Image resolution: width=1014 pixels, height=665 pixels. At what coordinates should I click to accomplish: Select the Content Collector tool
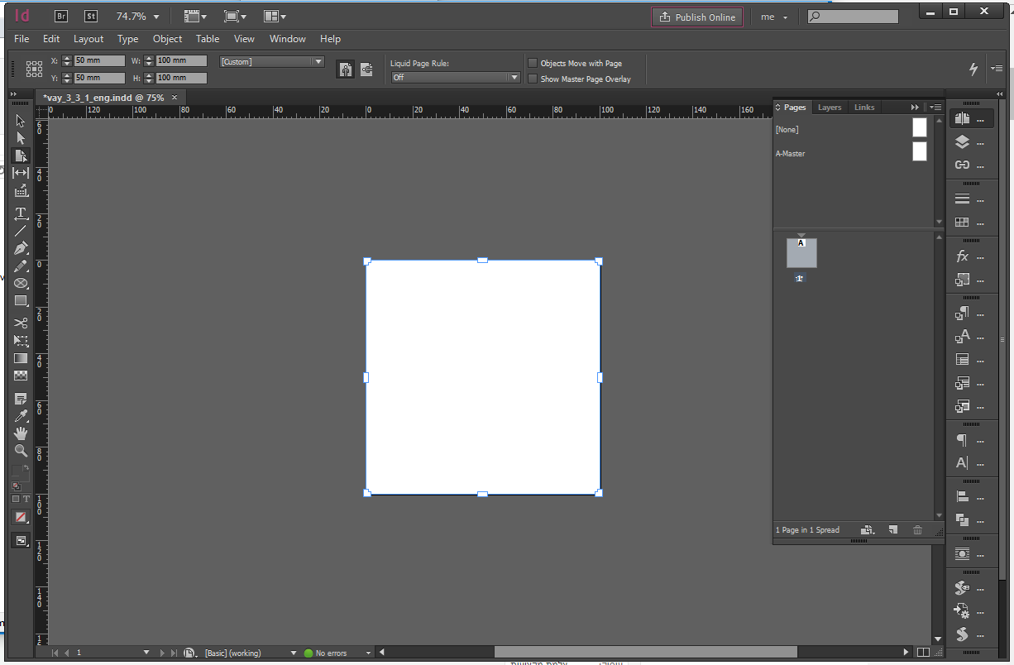pos(21,190)
